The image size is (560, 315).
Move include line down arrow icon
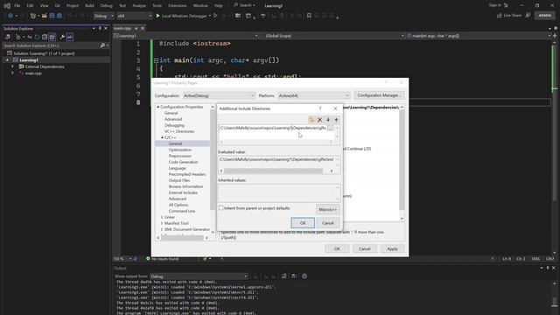328,120
